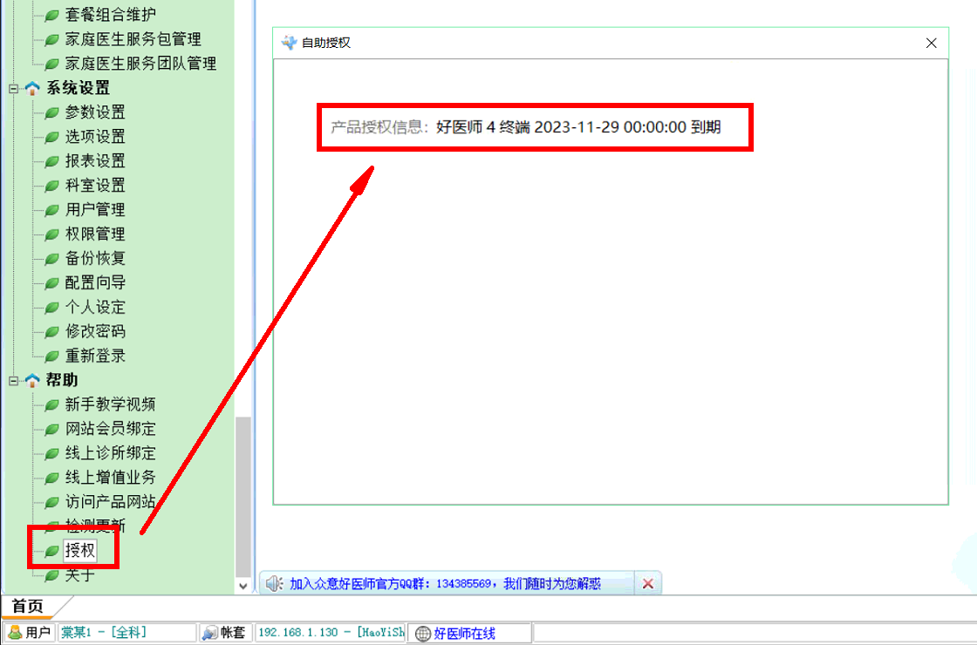The image size is (977, 645).
Task: Open 选项设置
Action: (x=95, y=136)
